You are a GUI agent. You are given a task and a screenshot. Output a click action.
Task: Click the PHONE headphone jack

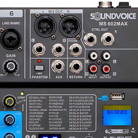tap(76, 50)
